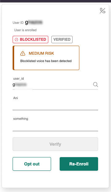Click the blocklisted circle-slash icon
Viewport: 111px width, 192px height.
click(16, 40)
